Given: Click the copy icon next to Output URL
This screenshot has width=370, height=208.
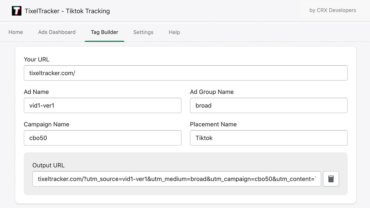Looking at the screenshot, I should pyautogui.click(x=331, y=179).
